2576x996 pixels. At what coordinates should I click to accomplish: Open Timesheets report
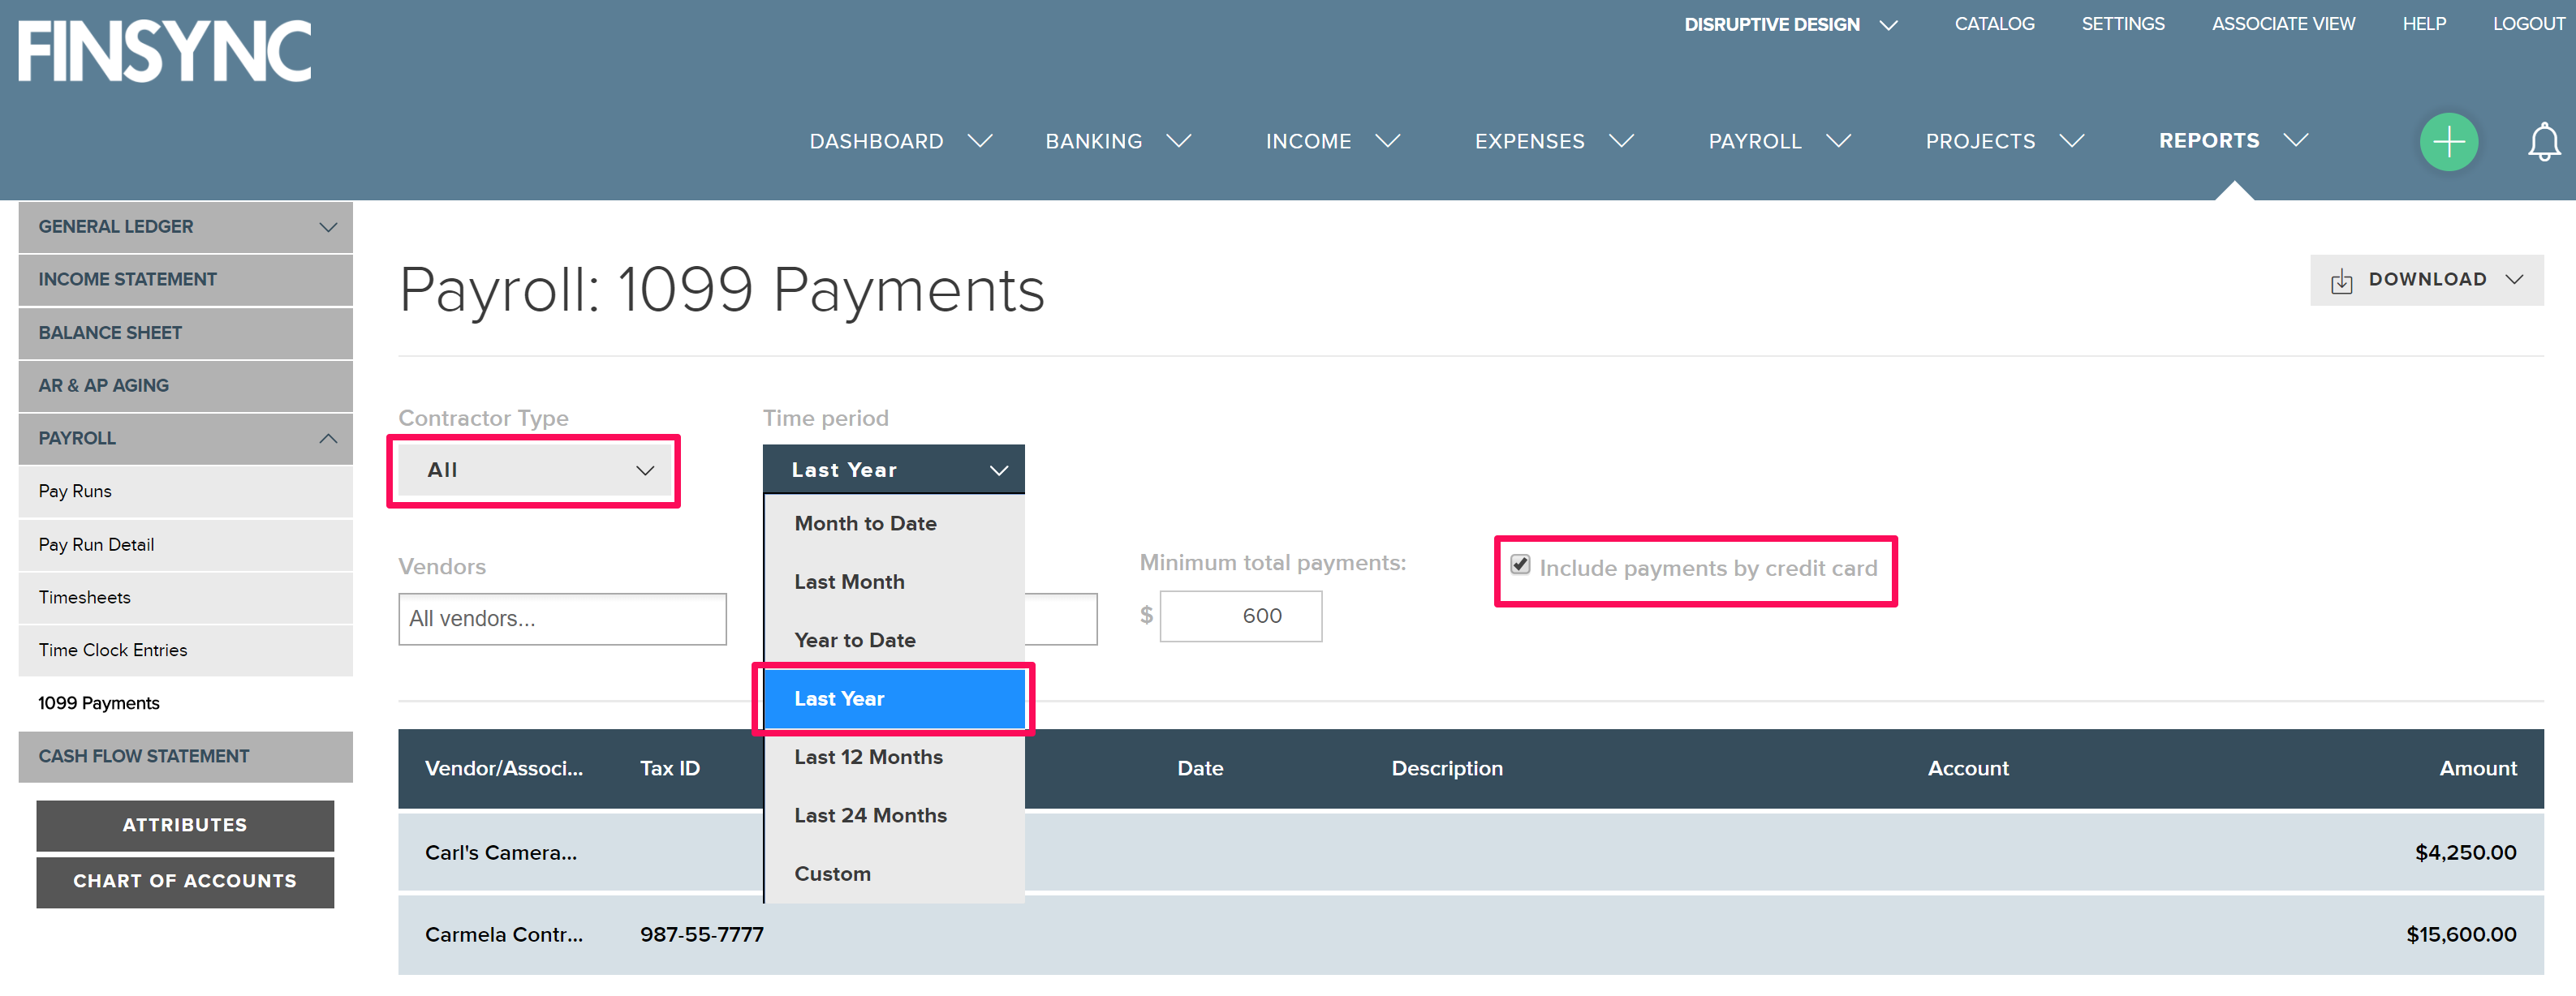point(186,598)
